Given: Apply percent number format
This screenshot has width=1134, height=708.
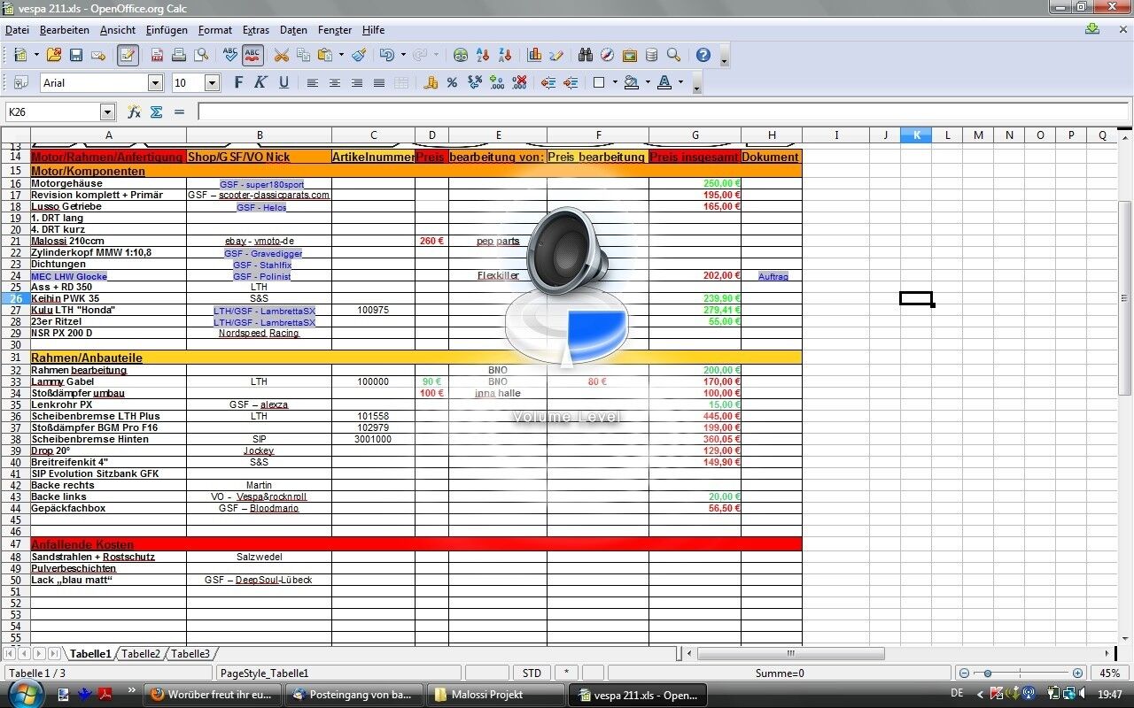Looking at the screenshot, I should pos(452,83).
